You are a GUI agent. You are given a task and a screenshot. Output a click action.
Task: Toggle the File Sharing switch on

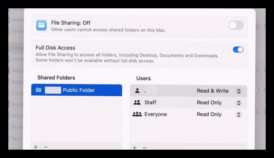[236, 25]
